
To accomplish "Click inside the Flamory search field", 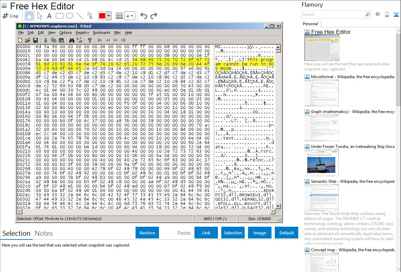I will pos(333,14).
